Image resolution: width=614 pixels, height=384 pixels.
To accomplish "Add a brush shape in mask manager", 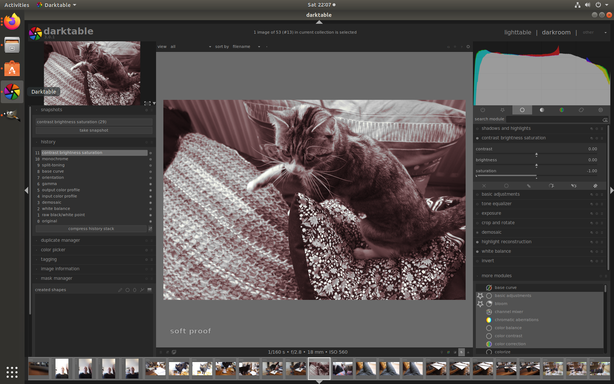I will pos(120,290).
